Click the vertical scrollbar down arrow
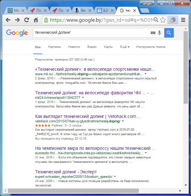 pos(186,185)
